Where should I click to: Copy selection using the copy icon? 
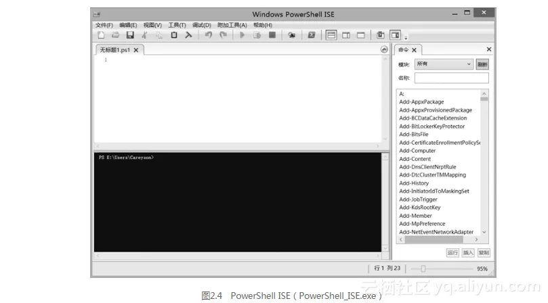pyautogui.click(x=159, y=35)
